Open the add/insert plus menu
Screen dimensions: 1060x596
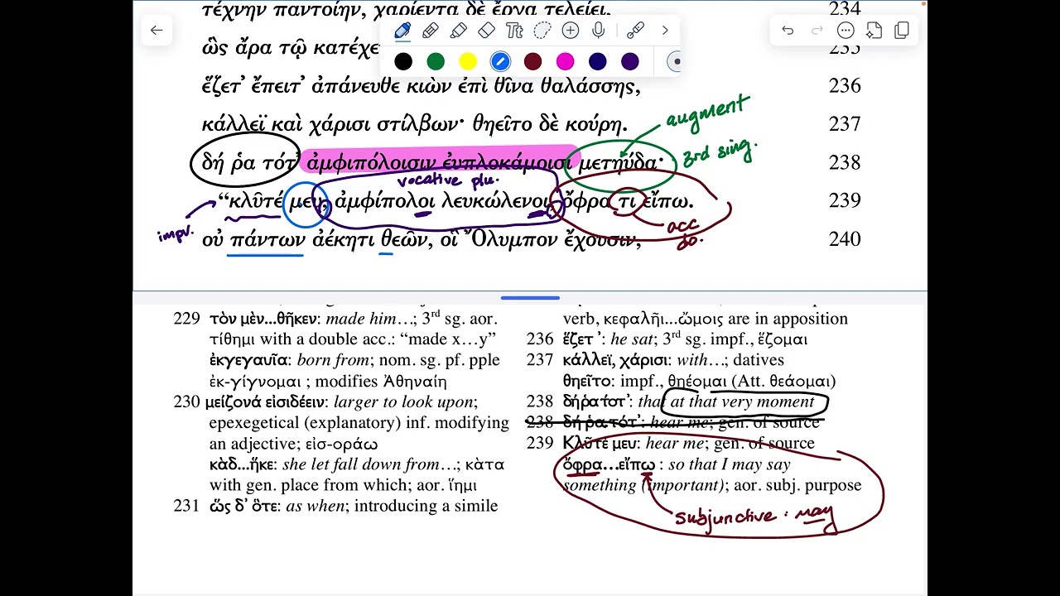571,31
